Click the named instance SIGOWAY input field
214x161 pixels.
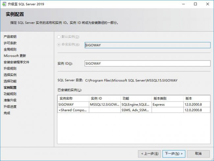point(147,45)
